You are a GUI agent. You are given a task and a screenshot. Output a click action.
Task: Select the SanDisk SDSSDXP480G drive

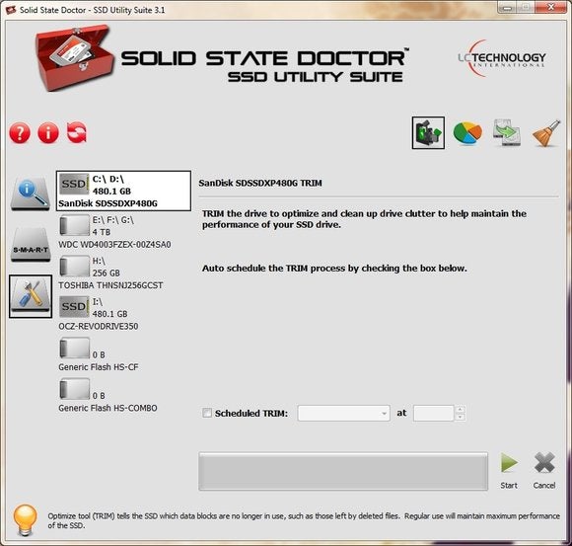pos(123,191)
